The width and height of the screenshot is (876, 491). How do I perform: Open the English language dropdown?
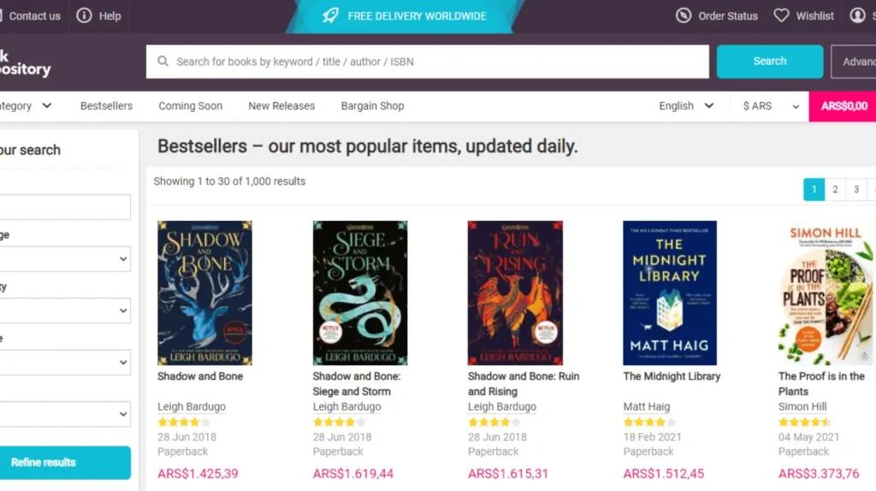click(x=686, y=106)
